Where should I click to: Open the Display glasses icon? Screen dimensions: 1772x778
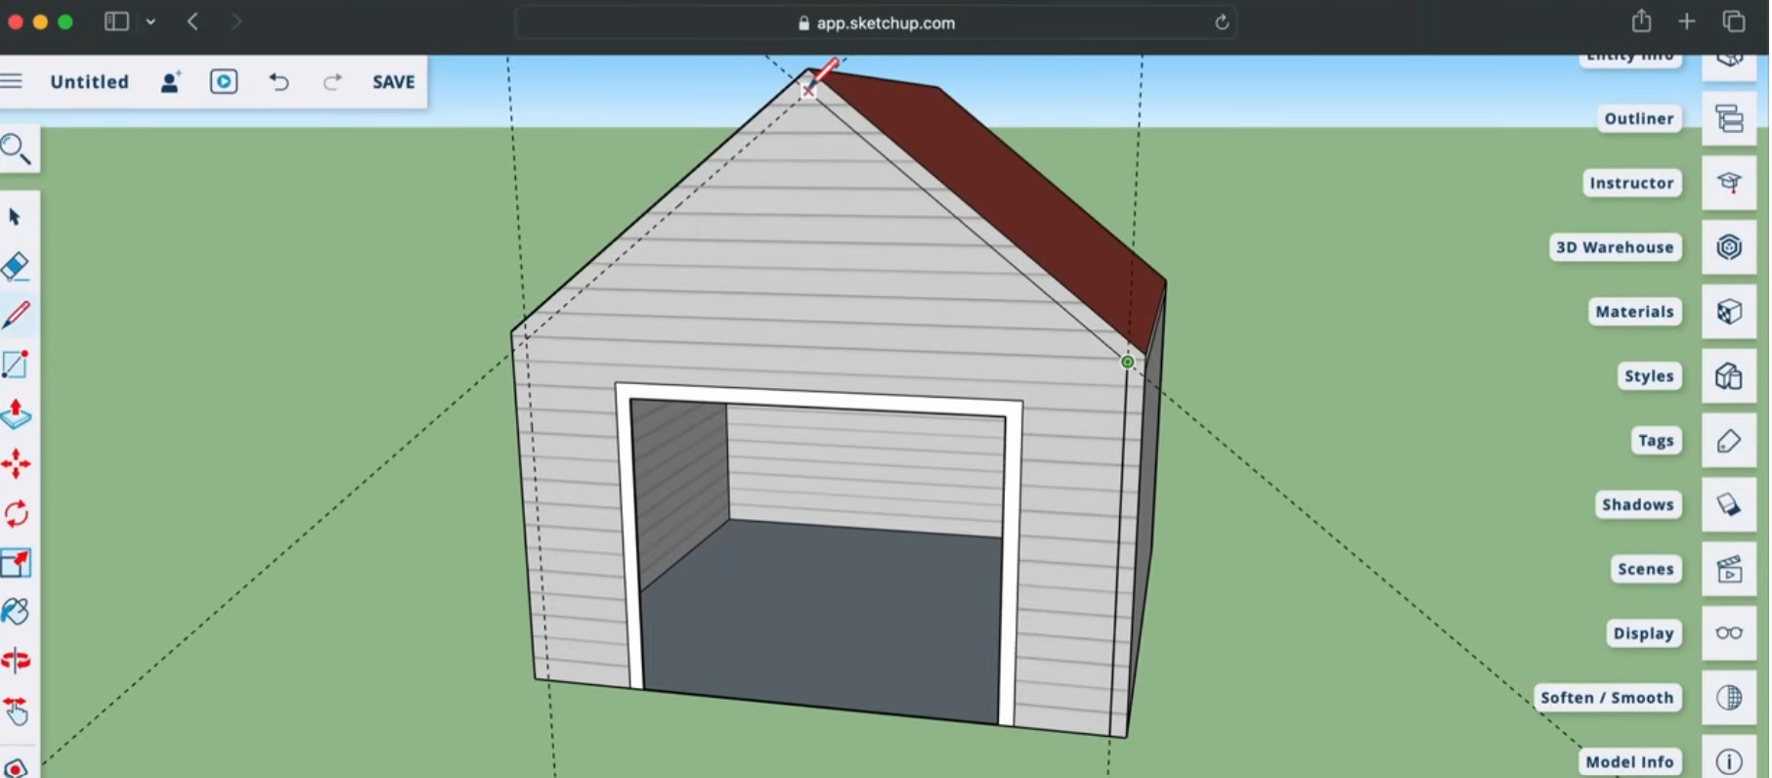1729,633
